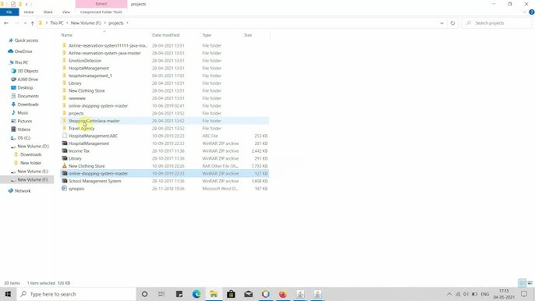
Task: Select 3D Objects in navigation pane
Action: click(27, 71)
